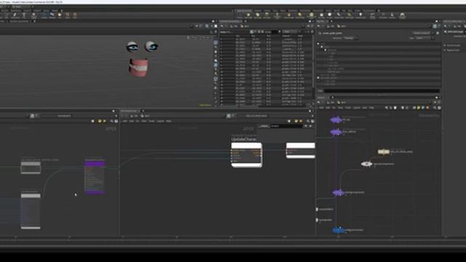Open the Tools menu in middle network editor

151,122
